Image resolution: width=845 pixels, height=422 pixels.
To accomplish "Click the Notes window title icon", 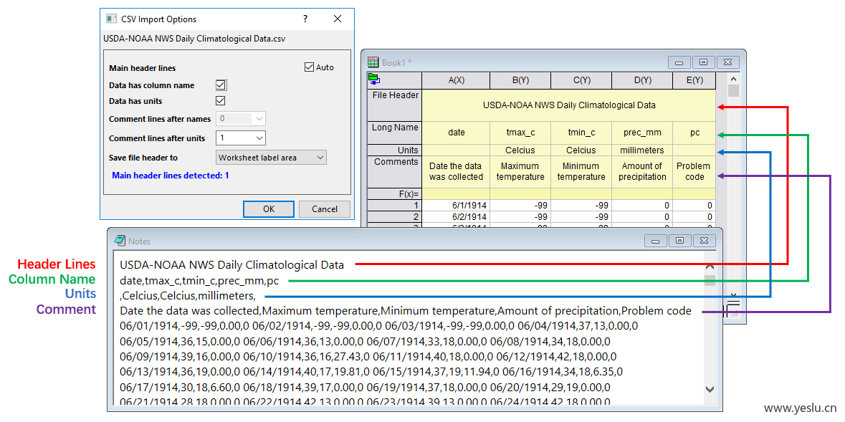I will click(x=120, y=241).
